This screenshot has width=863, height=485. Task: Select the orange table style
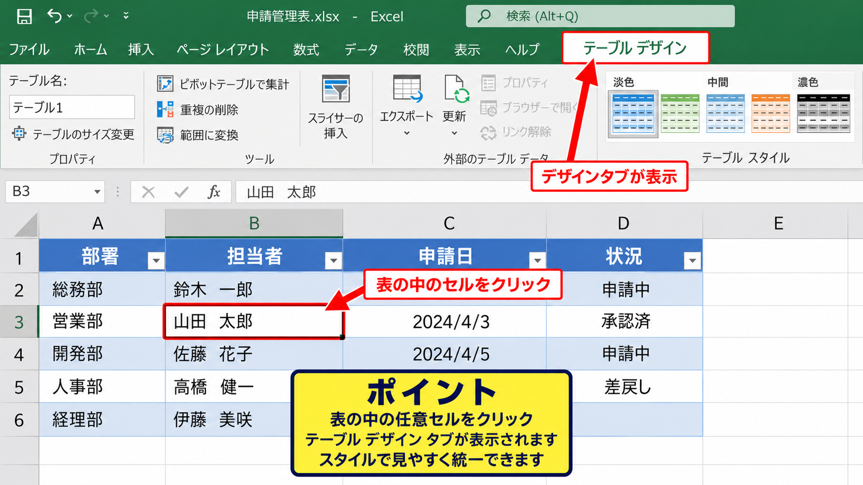[x=771, y=114]
